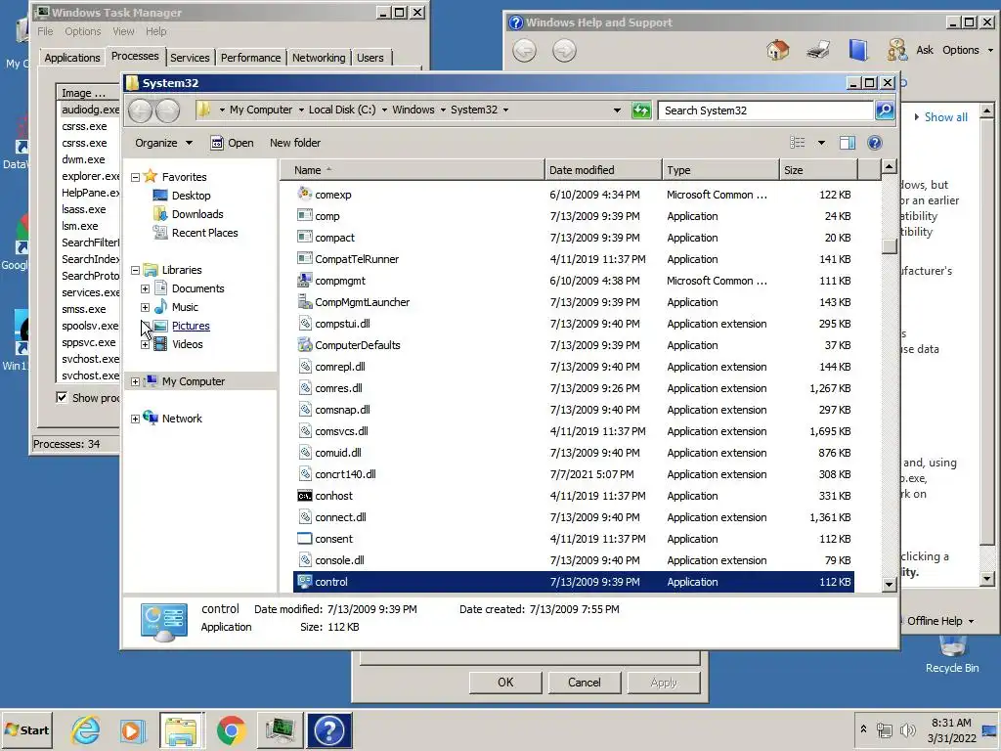Viewport: 1001px width, 751px height.
Task: Select Pictures in the navigation pane
Action: coord(191,326)
